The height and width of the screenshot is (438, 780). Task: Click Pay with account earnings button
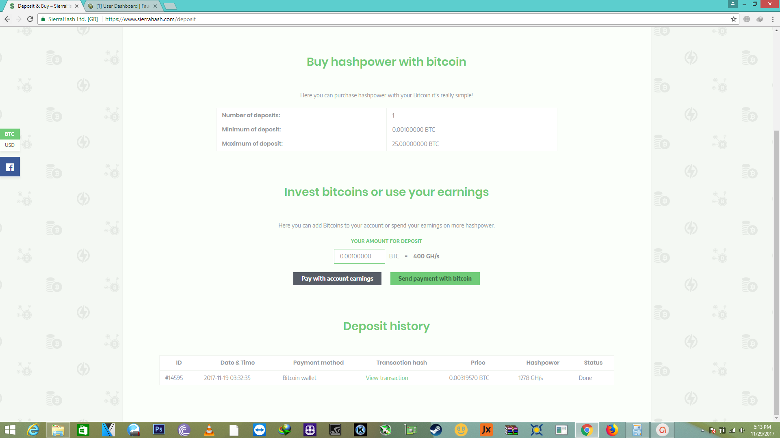(337, 279)
